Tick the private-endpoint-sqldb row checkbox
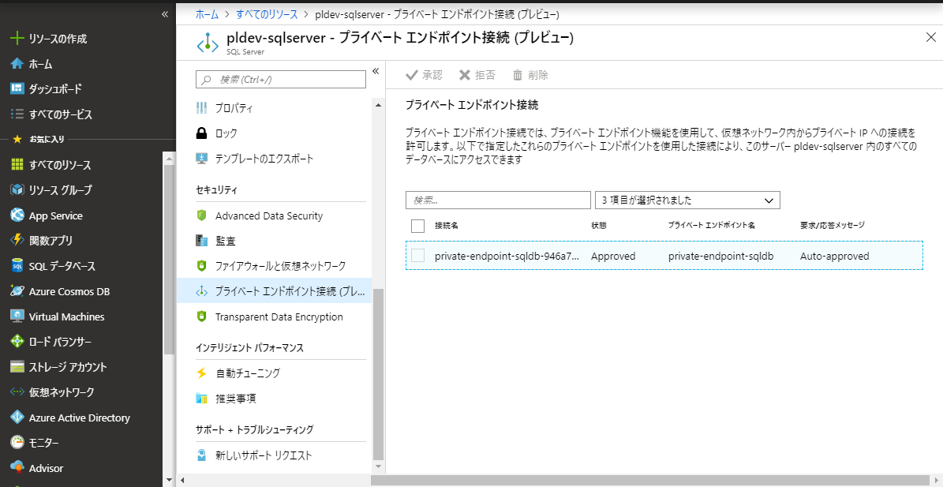The width and height of the screenshot is (943, 487). tap(418, 256)
